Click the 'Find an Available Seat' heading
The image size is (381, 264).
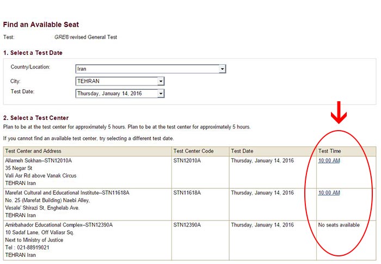pyautogui.click(x=41, y=24)
